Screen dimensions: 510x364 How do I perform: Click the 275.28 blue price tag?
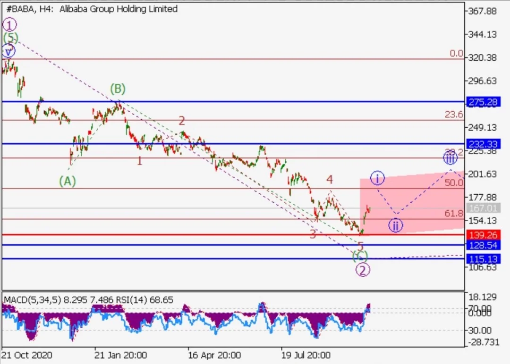pos(483,102)
